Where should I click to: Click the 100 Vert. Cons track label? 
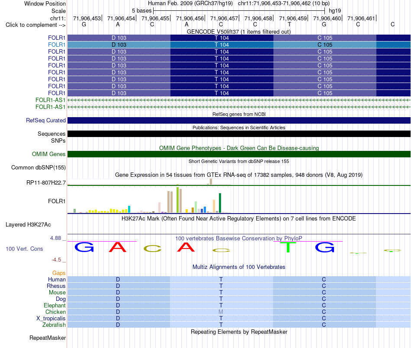pyautogui.click(x=24, y=249)
